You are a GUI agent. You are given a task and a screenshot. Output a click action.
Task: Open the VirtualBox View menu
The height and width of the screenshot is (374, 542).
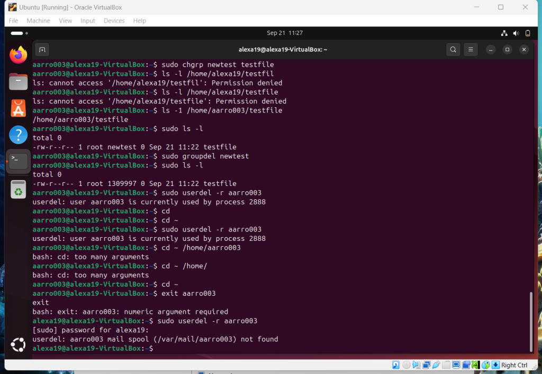click(66, 21)
